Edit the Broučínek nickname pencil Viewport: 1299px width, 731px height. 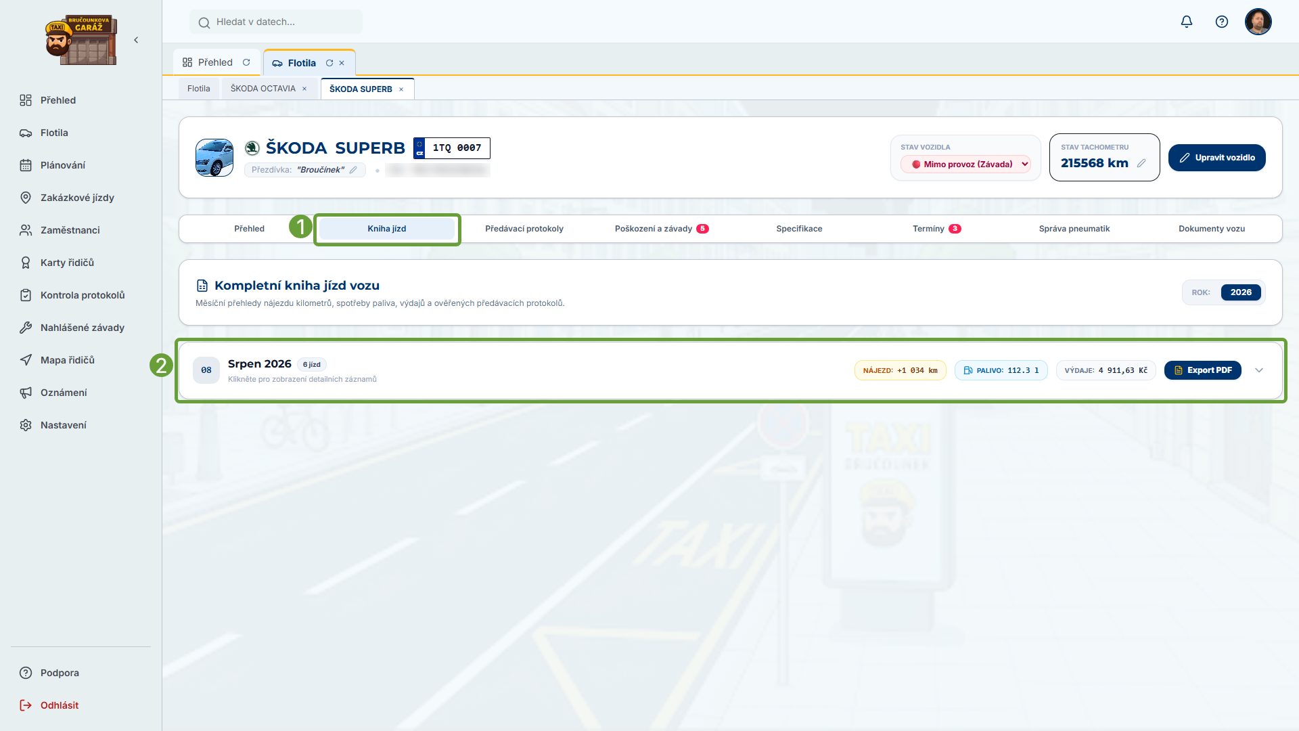tap(353, 170)
